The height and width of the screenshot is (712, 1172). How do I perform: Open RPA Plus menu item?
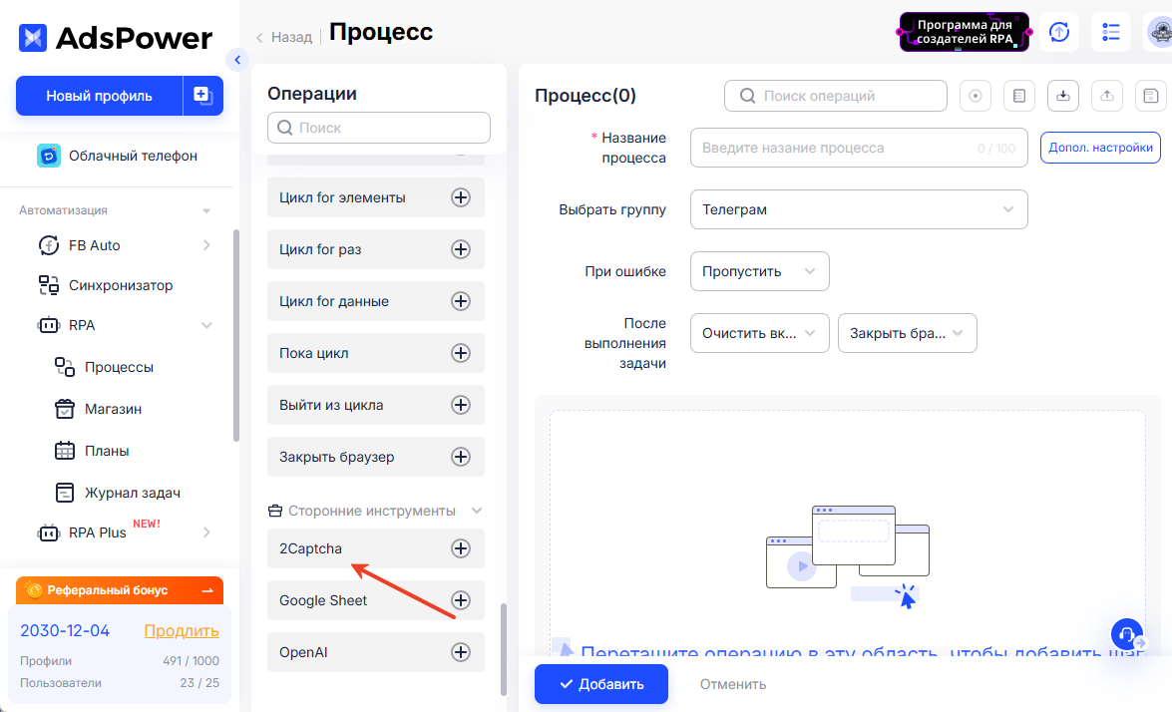coord(97,533)
